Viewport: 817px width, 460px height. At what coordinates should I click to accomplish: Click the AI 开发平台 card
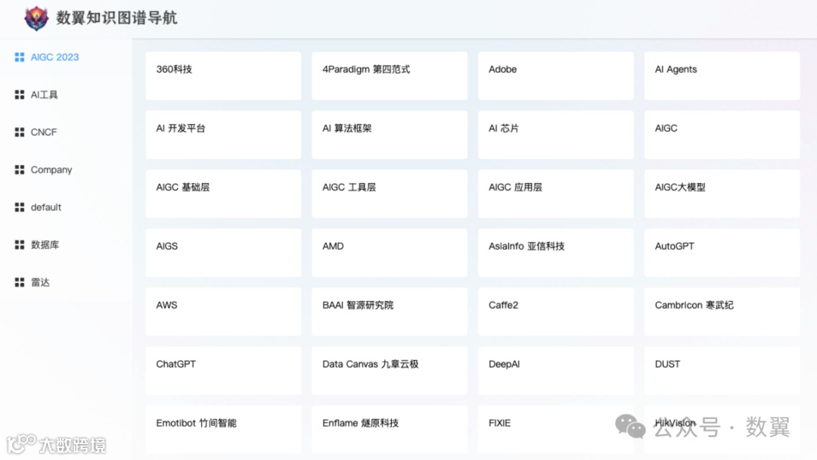click(223, 135)
